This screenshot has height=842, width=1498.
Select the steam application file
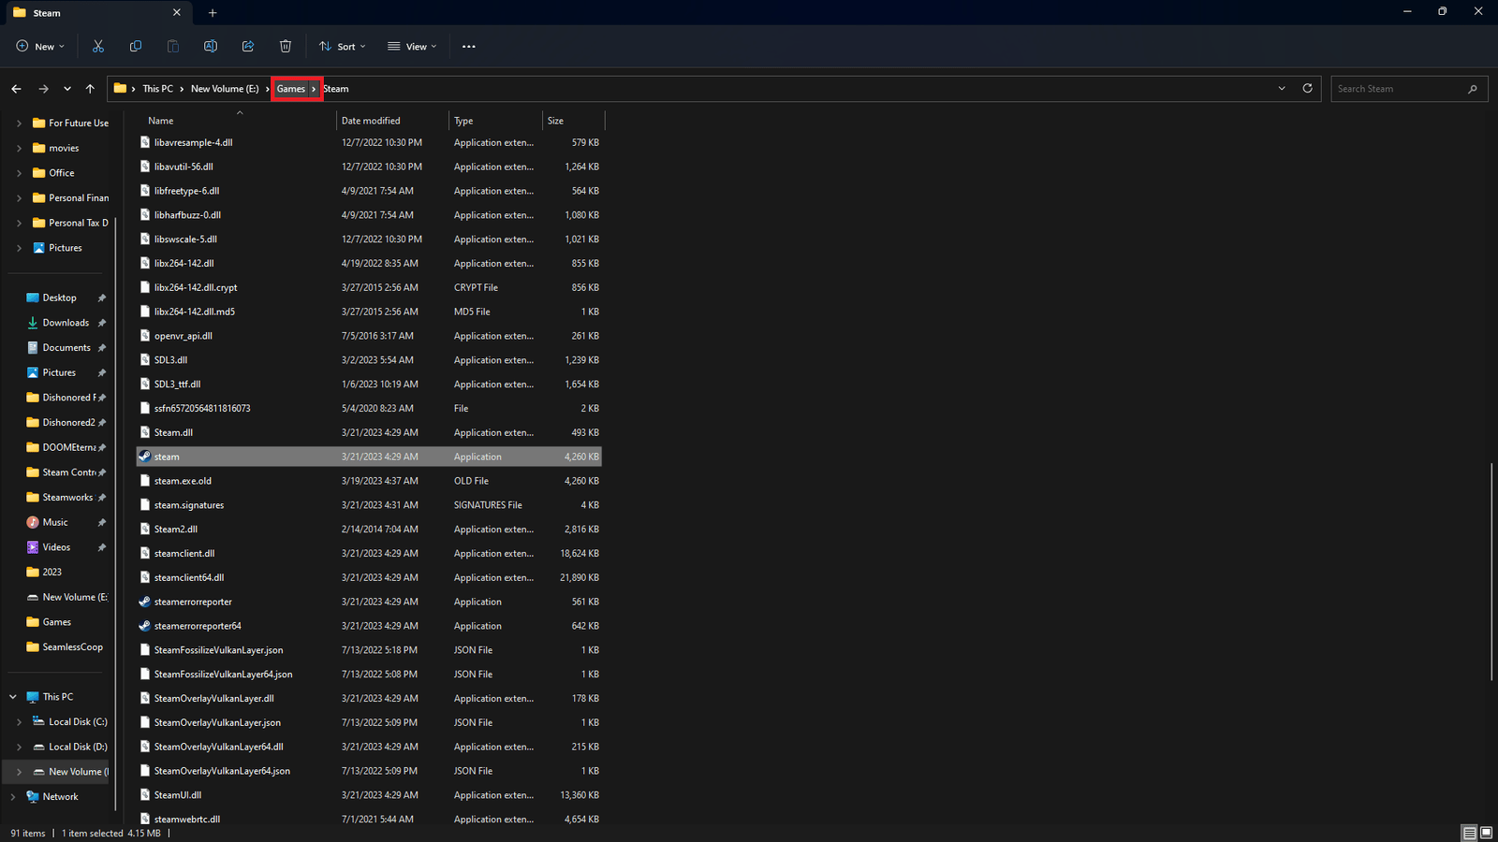point(369,457)
